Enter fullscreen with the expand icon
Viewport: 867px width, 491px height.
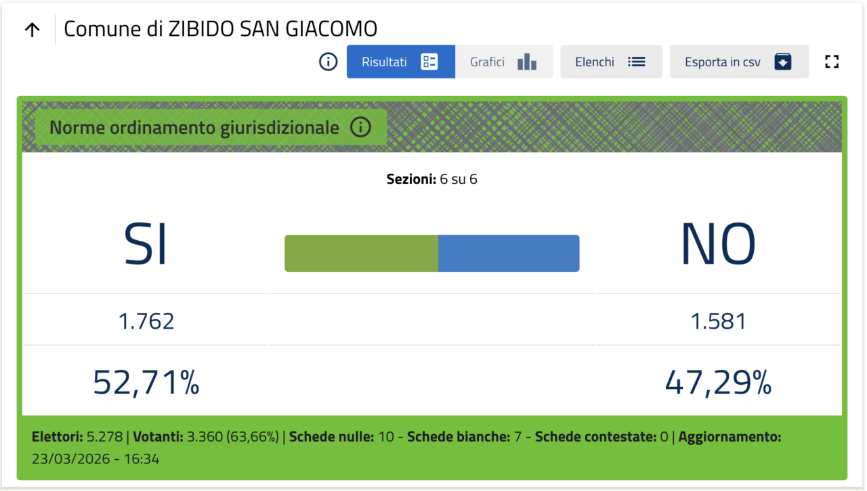pyautogui.click(x=832, y=62)
